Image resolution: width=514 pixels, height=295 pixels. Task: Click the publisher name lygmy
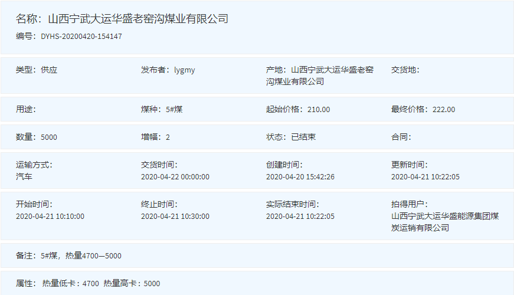(184, 70)
